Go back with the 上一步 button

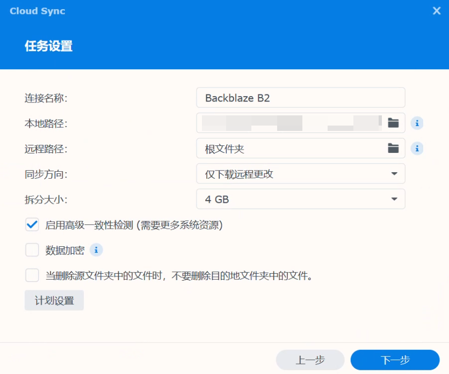tap(310, 360)
